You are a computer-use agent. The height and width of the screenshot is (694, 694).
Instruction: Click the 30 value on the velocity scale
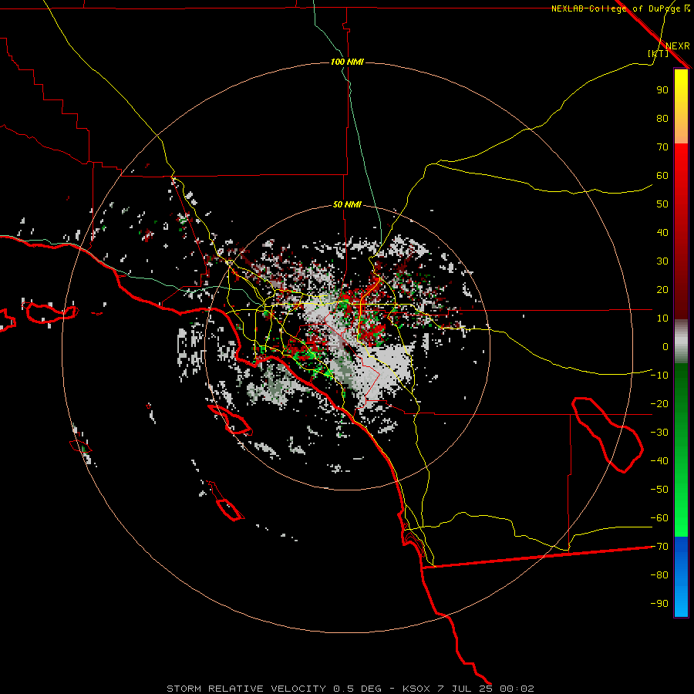point(662,261)
